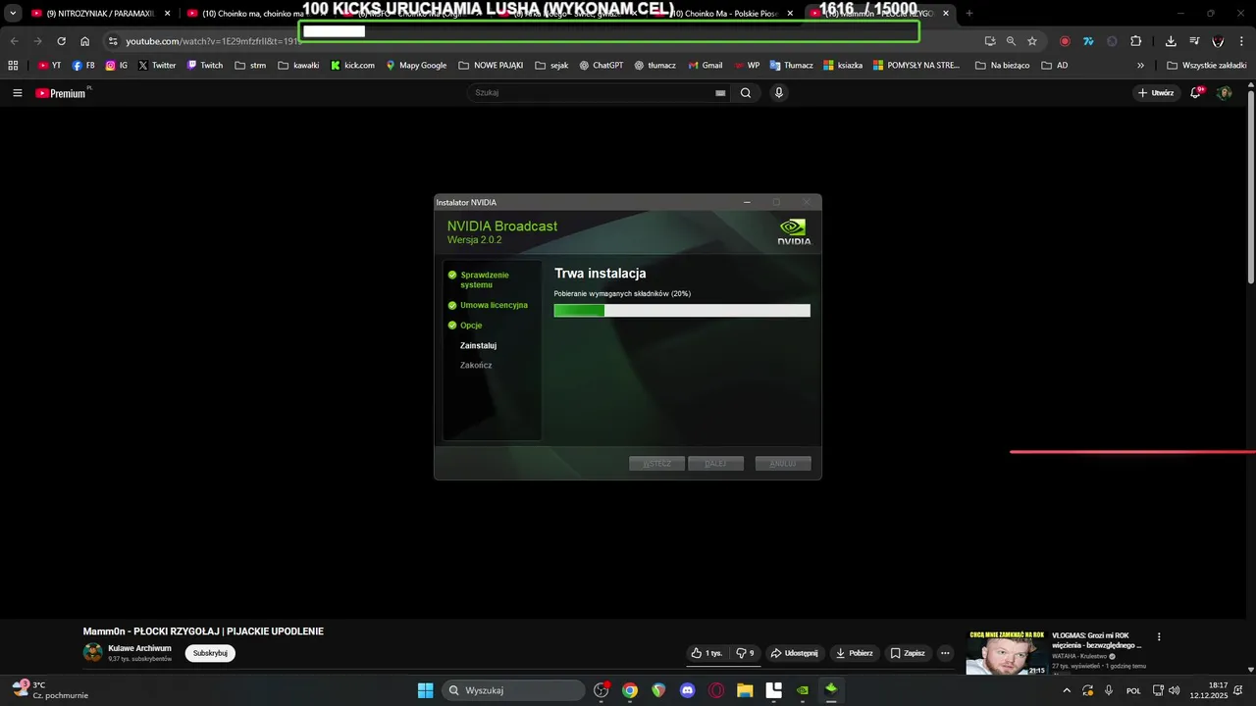Open the YouTube guide hamburger menu
1256x706 pixels.
(17, 93)
